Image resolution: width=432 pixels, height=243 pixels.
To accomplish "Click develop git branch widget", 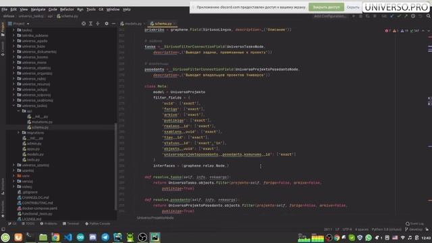I will 414,230.
